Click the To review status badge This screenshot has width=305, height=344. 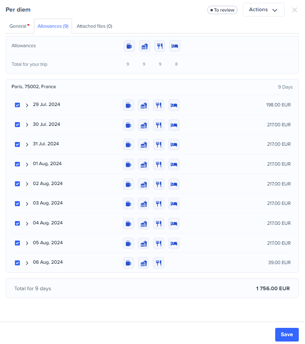point(222,10)
